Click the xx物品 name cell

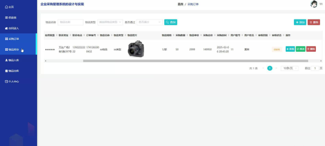tap(104, 50)
